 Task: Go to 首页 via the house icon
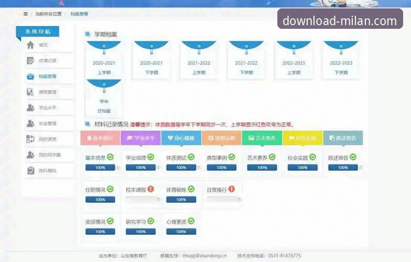30,45
